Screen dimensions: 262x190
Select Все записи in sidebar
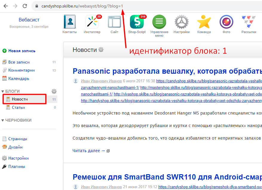pyautogui.click(x=19, y=62)
